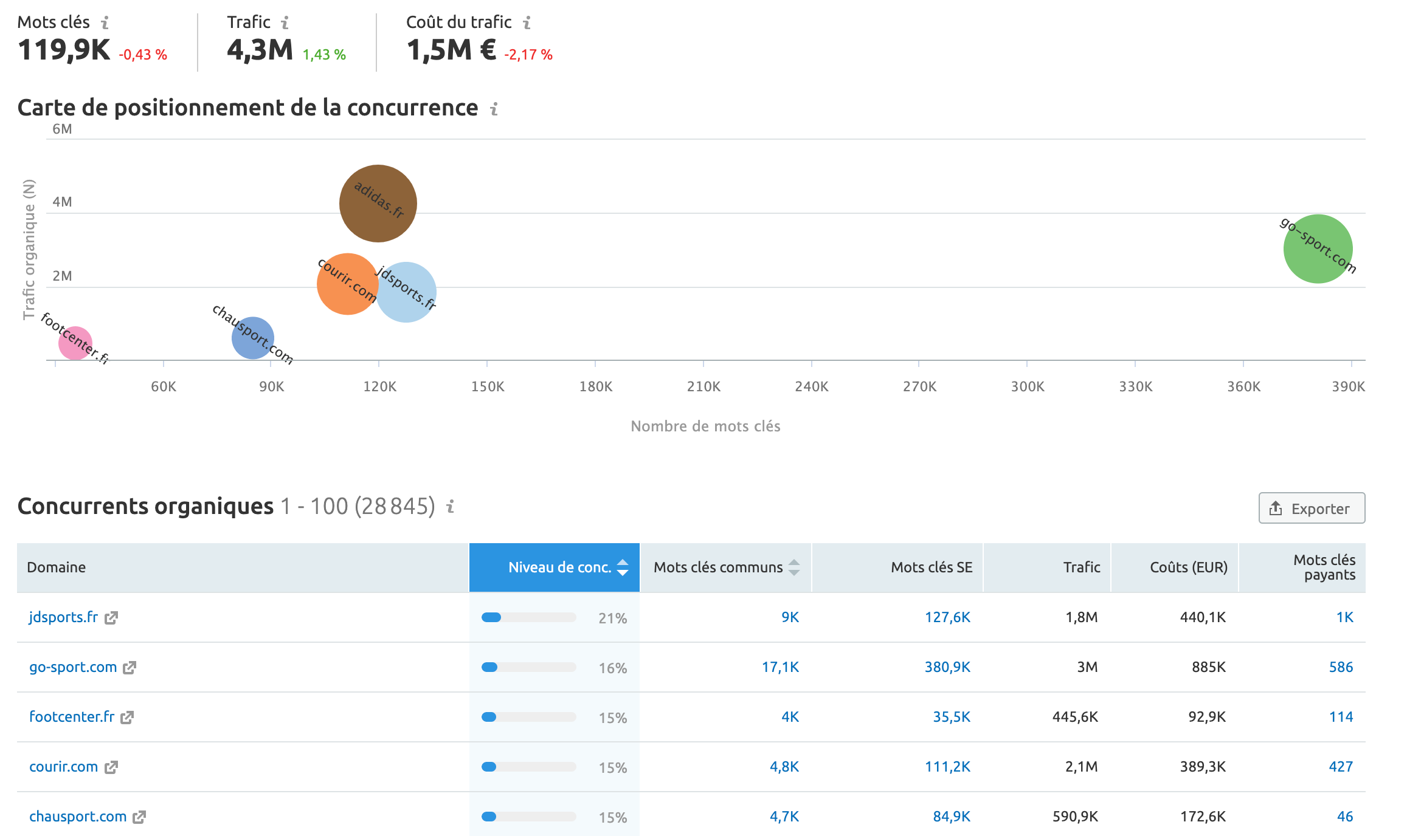This screenshot has width=1407, height=836.
Task: Click go-sport.com common keywords 17,1K
Action: point(780,667)
